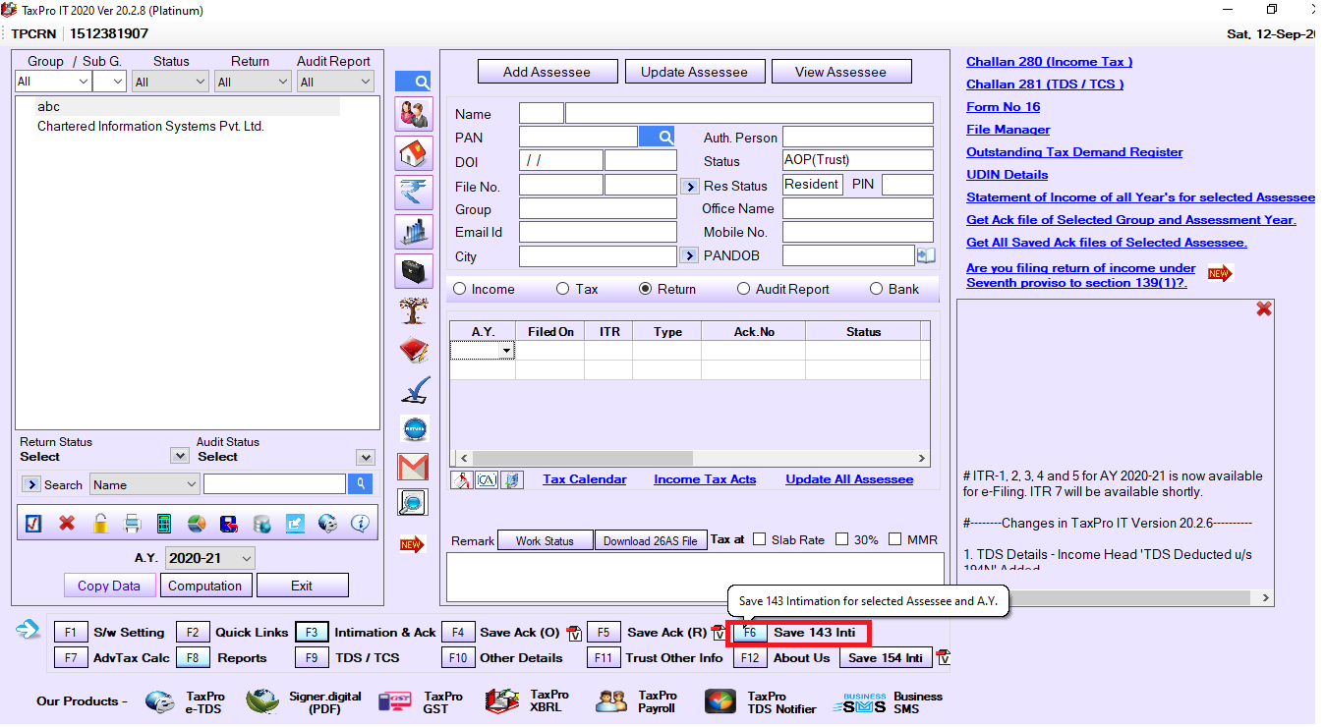This screenshot has height=727, width=1325.
Task: Click the Update Assessee button
Action: (x=695, y=72)
